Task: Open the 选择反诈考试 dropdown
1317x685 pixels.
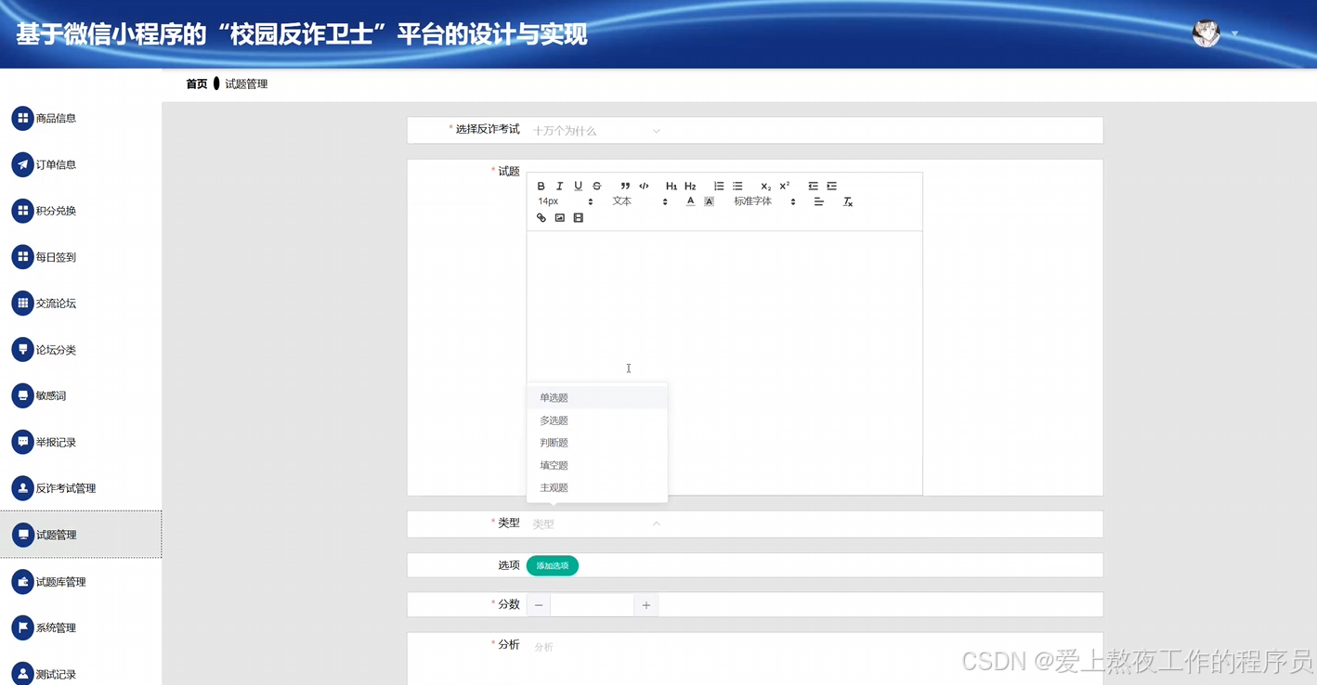Action: [x=594, y=130]
